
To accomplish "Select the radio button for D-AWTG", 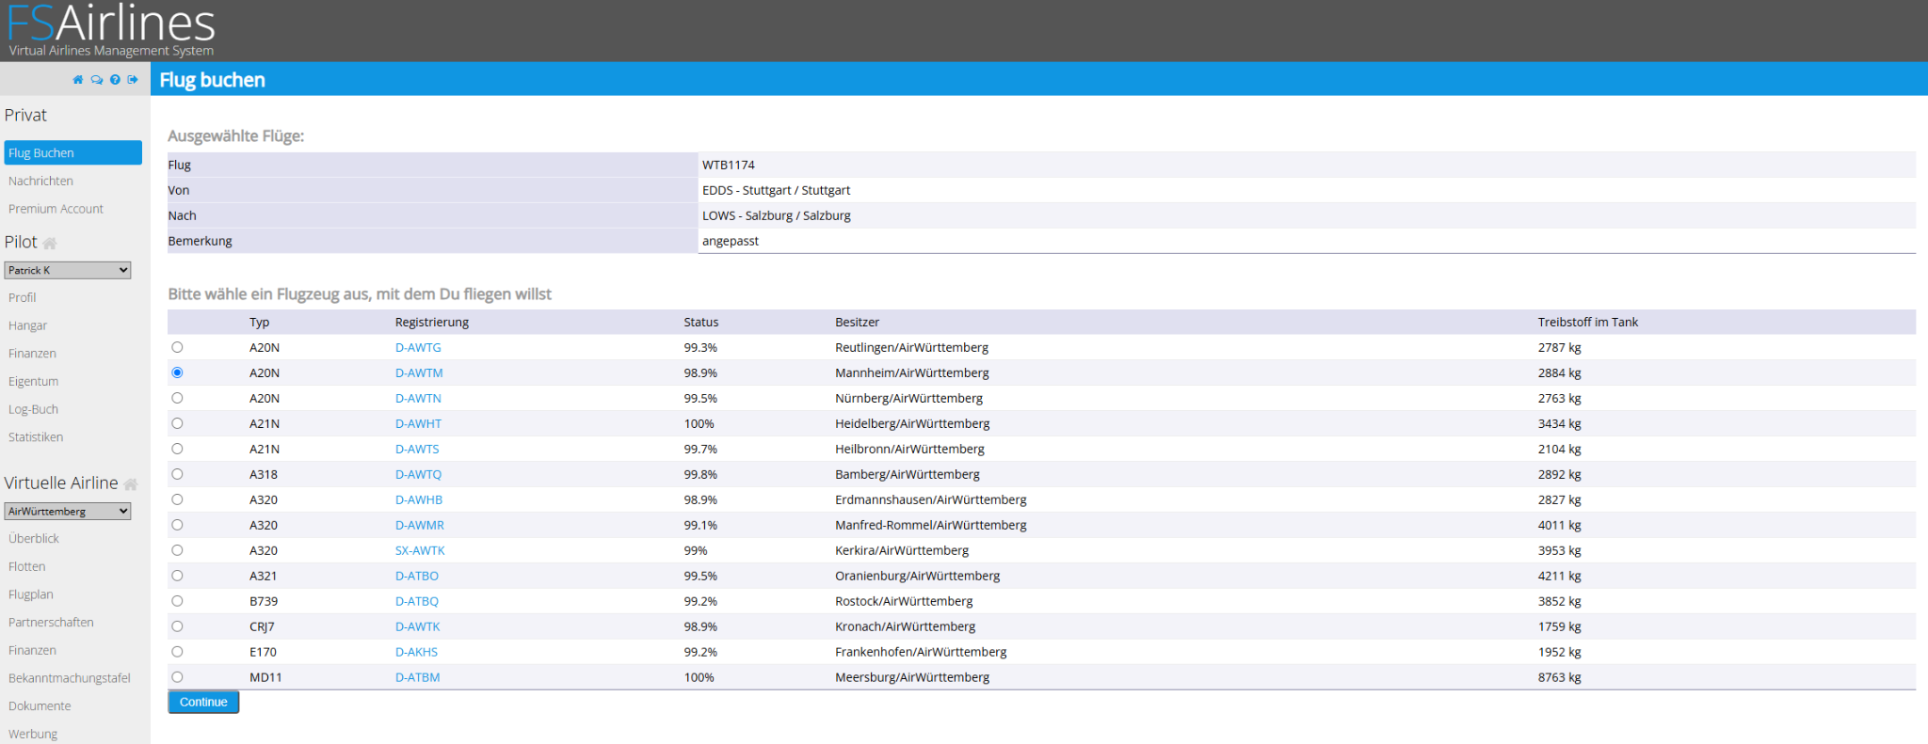I will tap(177, 347).
